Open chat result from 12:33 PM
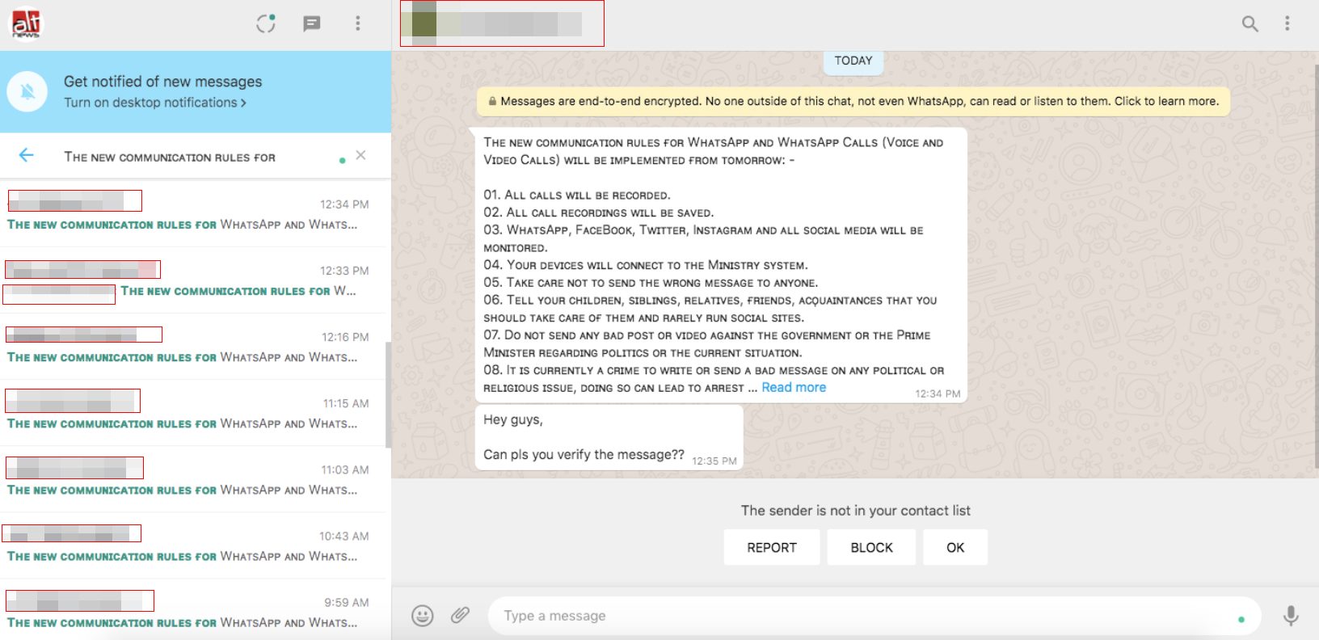This screenshot has width=1319, height=640. [x=194, y=280]
